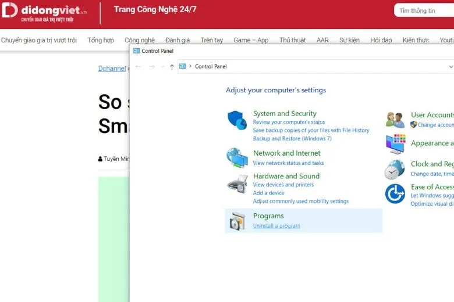Open Đánh giá menu on website
This screenshot has width=454, height=302.
[x=178, y=40]
